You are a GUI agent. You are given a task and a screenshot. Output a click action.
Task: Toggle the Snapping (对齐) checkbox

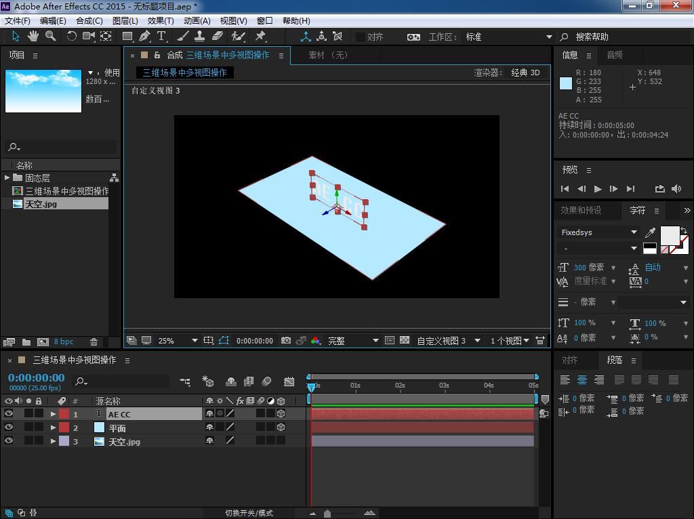tap(361, 37)
